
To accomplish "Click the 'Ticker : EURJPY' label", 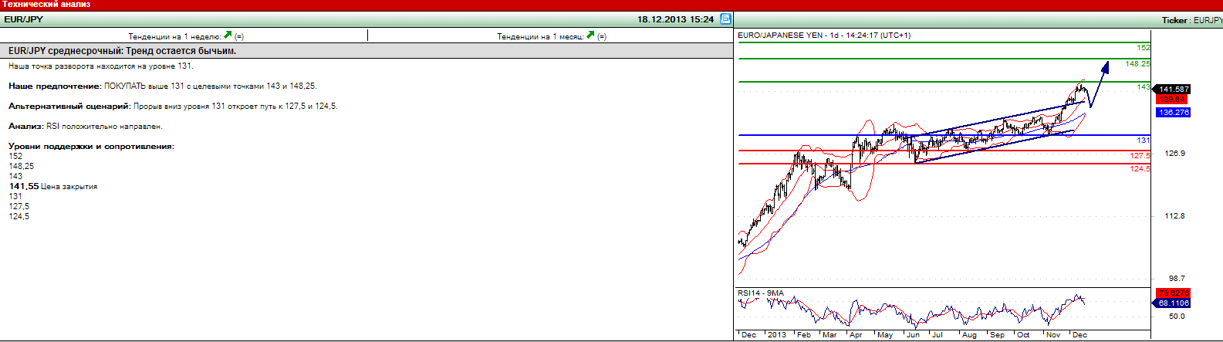I will tap(1192, 21).
